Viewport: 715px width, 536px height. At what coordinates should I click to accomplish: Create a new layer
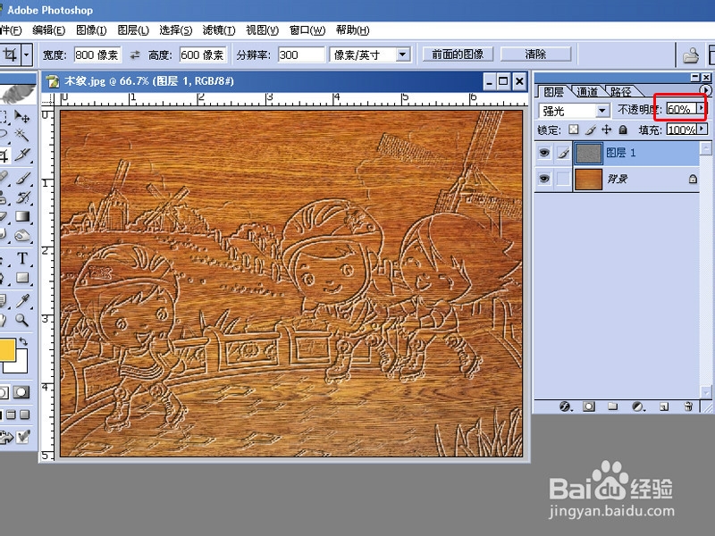point(664,406)
